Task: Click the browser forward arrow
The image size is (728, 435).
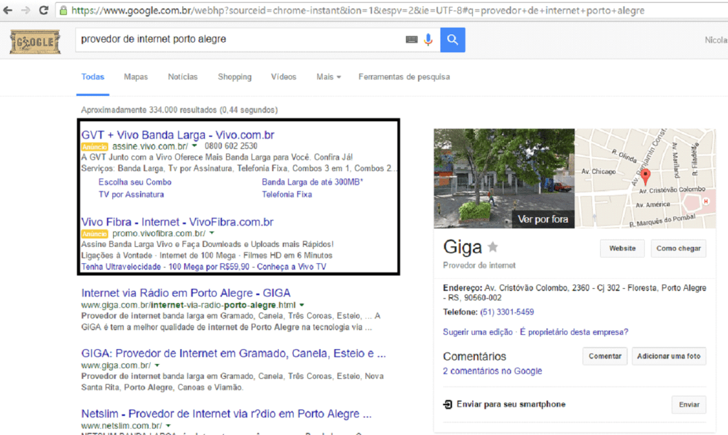Action: tap(26, 10)
